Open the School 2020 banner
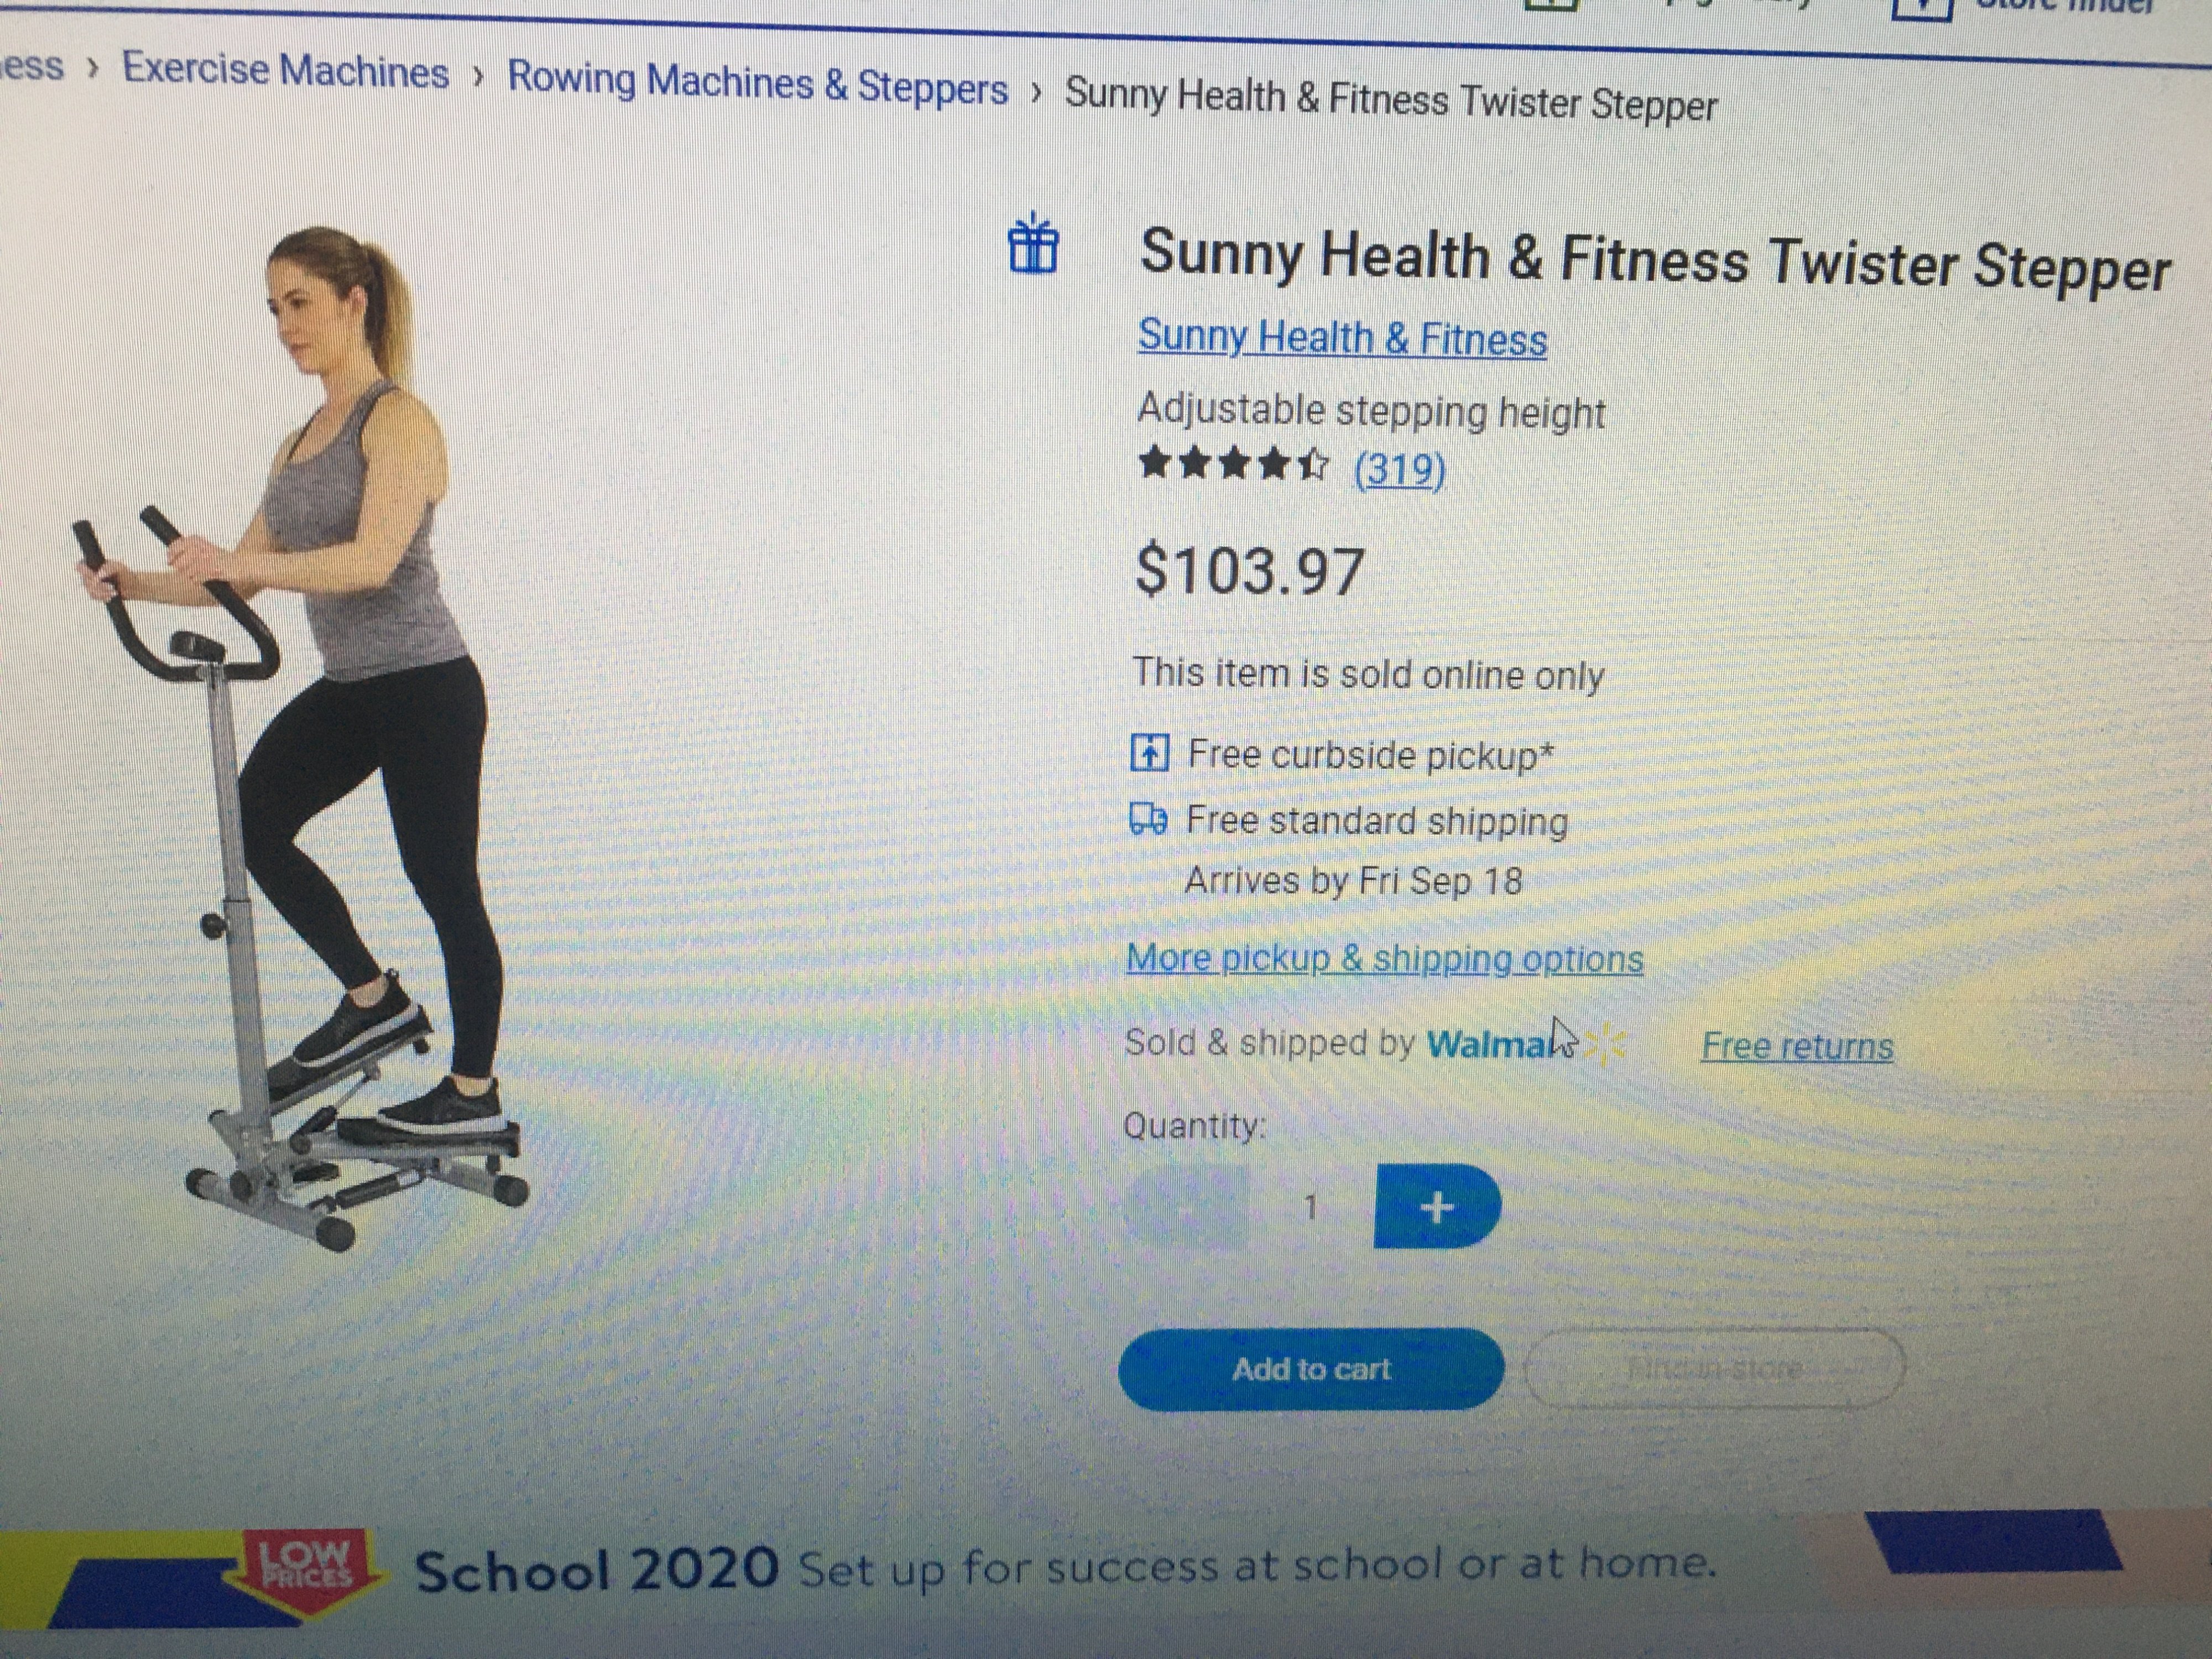The height and width of the screenshot is (1659, 2212). (x=1065, y=1566)
